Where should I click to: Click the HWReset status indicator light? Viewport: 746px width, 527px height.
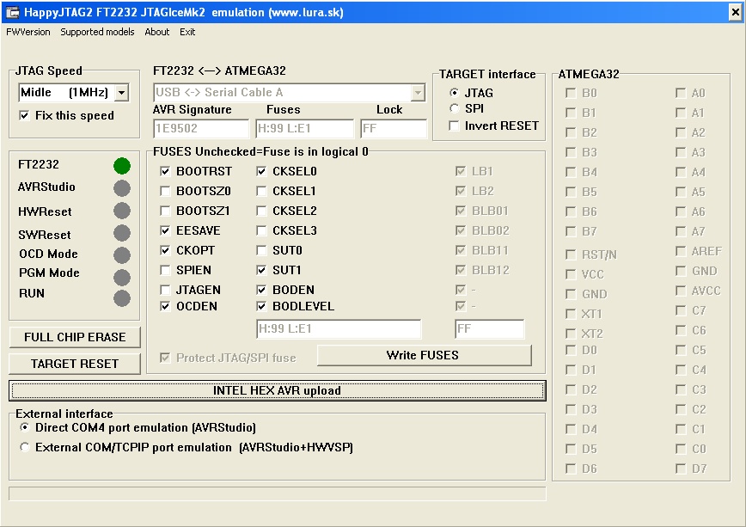point(122,211)
